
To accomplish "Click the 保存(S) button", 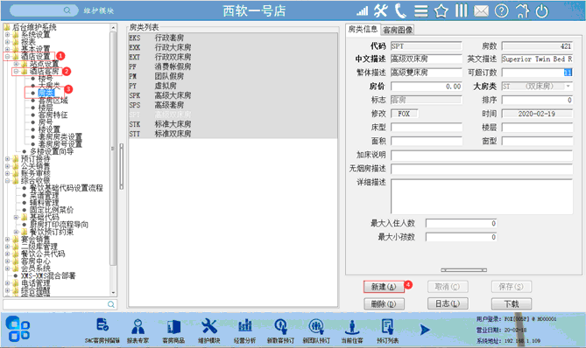I will (512, 287).
